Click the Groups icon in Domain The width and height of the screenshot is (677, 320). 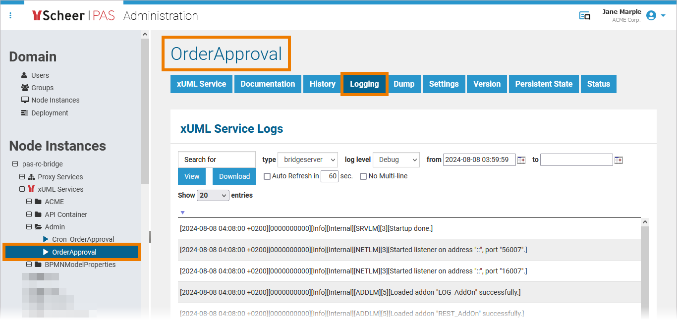(25, 88)
